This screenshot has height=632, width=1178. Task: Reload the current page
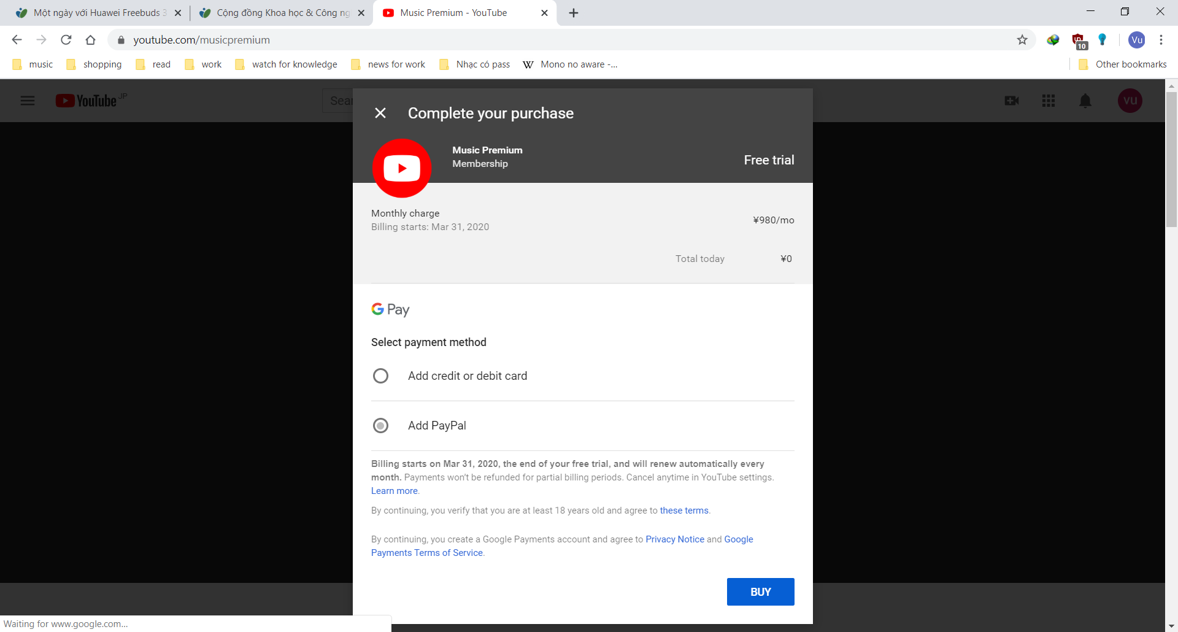click(66, 39)
